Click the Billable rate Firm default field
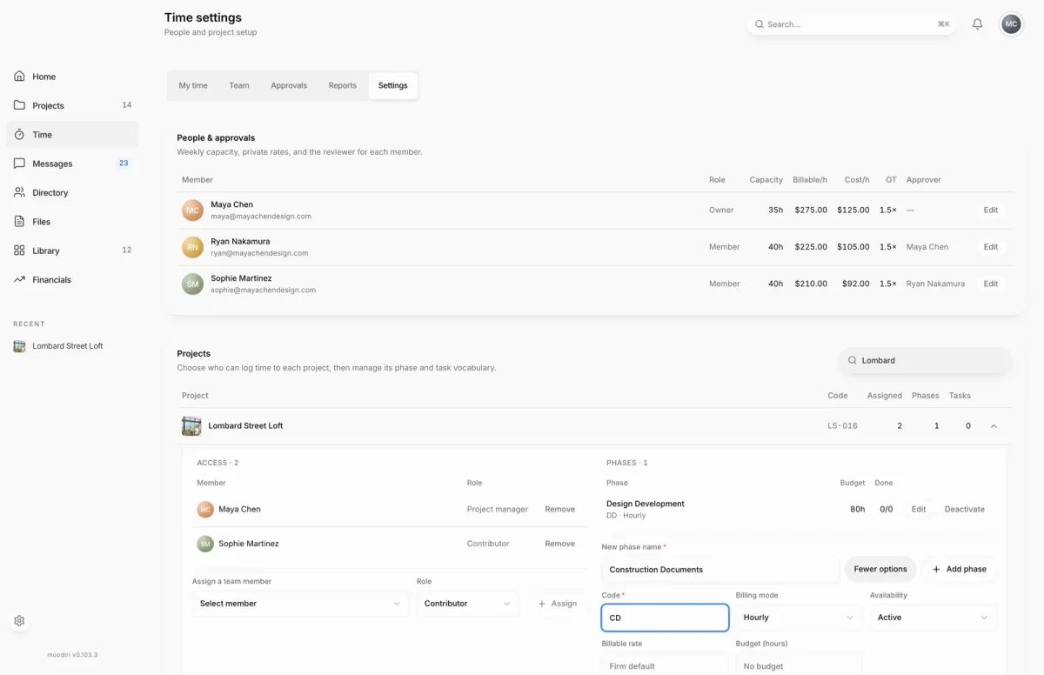Image resolution: width=1044 pixels, height=675 pixels. 665,666
